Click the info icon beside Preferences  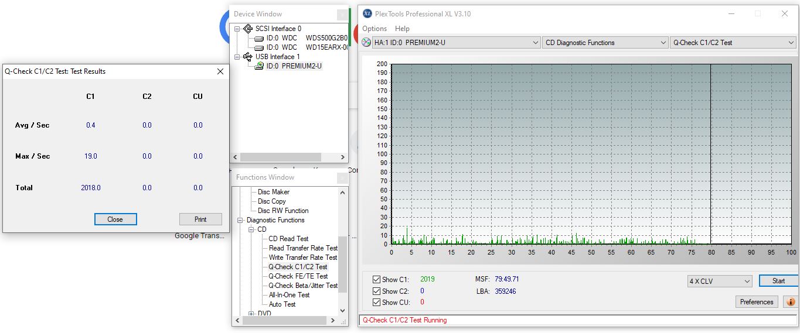790,302
